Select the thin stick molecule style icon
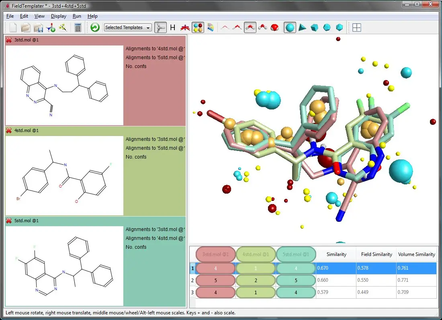Viewport: 442px width, 320px height. 237,27
